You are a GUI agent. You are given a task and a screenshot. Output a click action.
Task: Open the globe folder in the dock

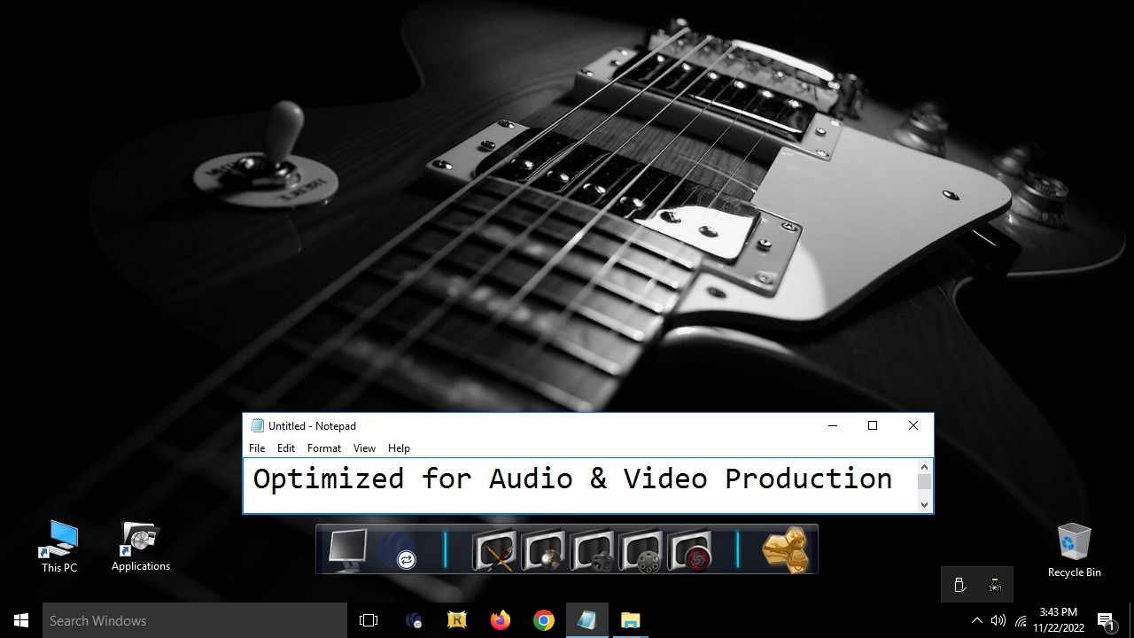(x=543, y=550)
